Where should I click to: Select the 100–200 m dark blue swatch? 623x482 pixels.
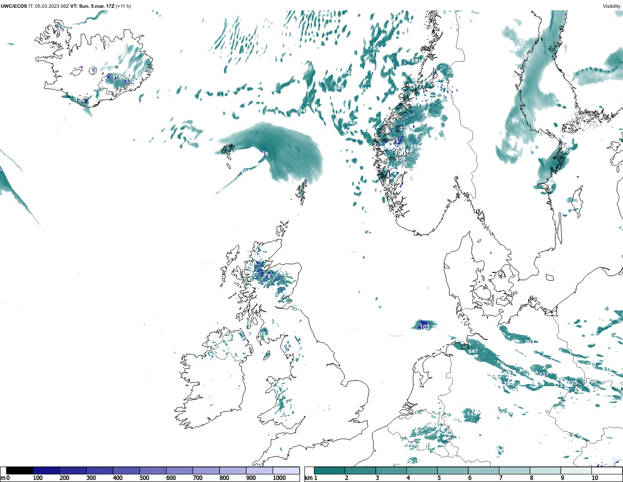(46, 471)
